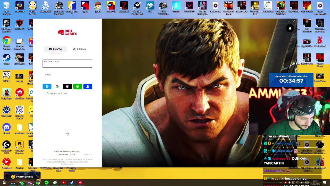Open the account profile icon in Riot client
Image resolution: width=330 pixels, height=186 pixels.
(x=290, y=28)
